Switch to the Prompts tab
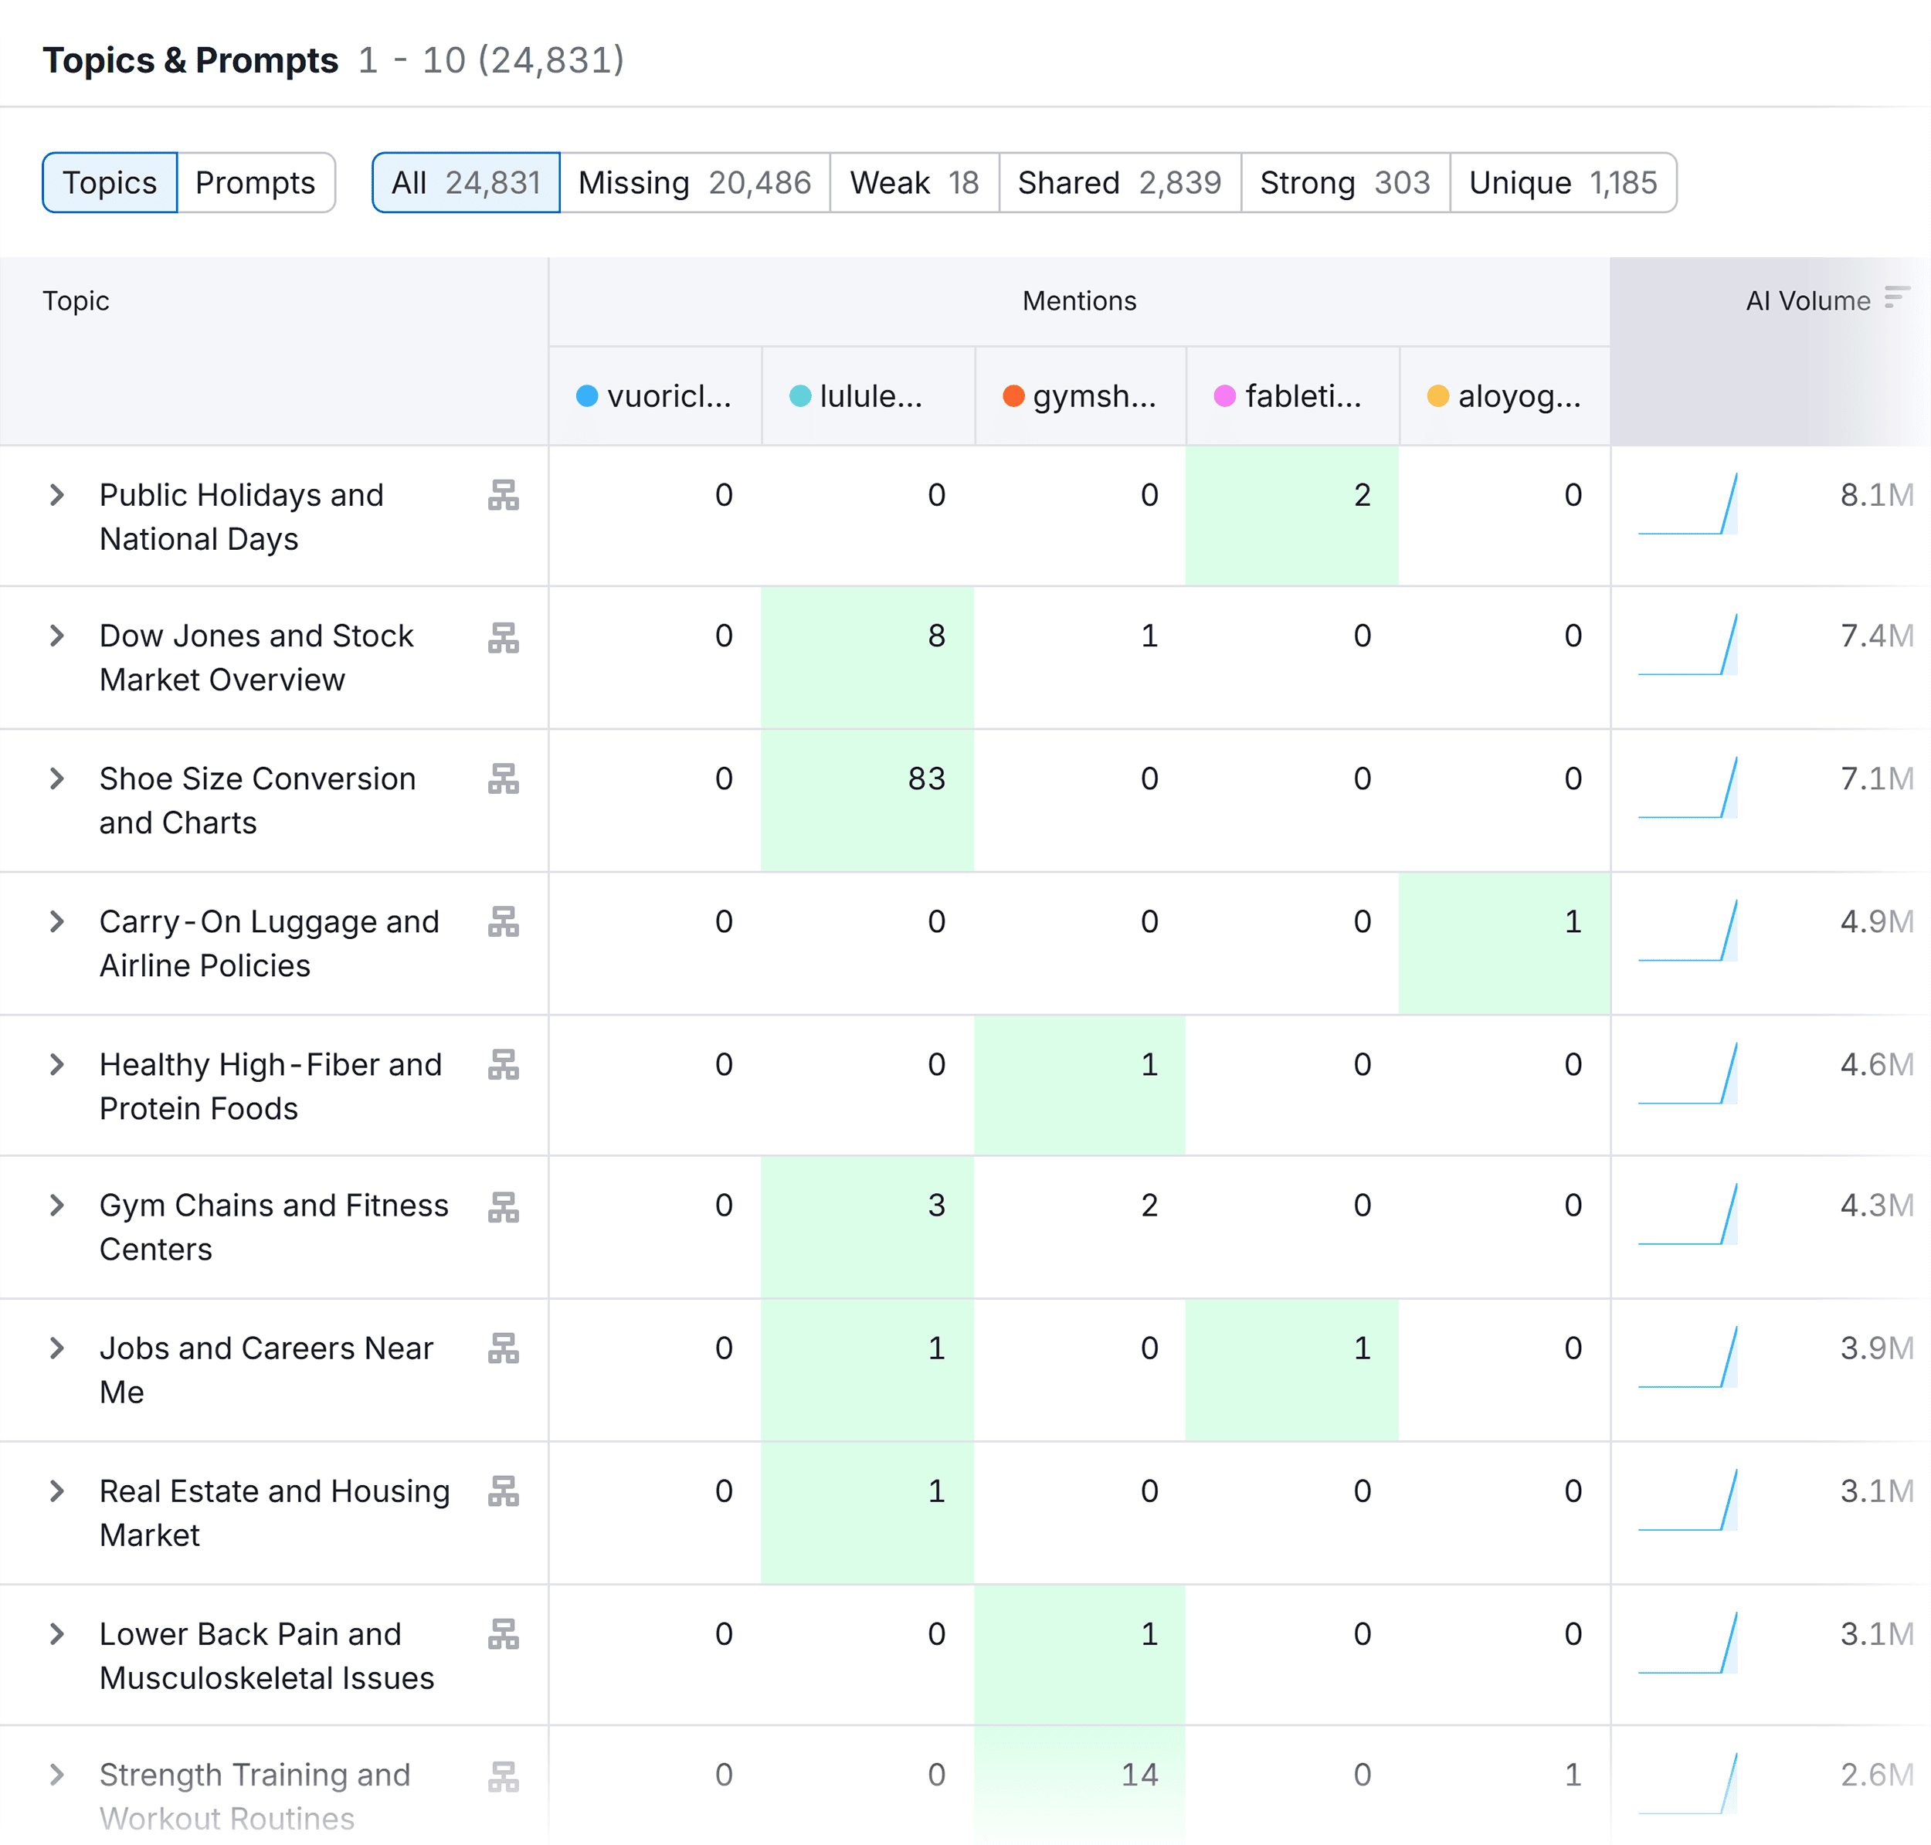The width and height of the screenshot is (1931, 1845). [255, 182]
